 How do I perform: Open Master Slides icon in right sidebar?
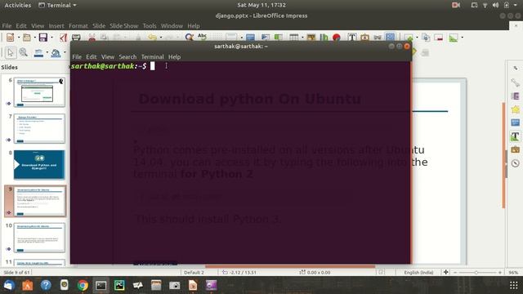pos(516,122)
